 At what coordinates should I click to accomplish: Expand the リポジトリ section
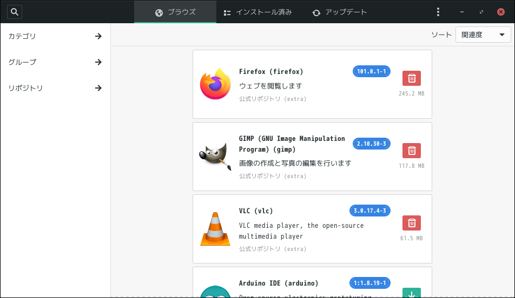(55, 88)
